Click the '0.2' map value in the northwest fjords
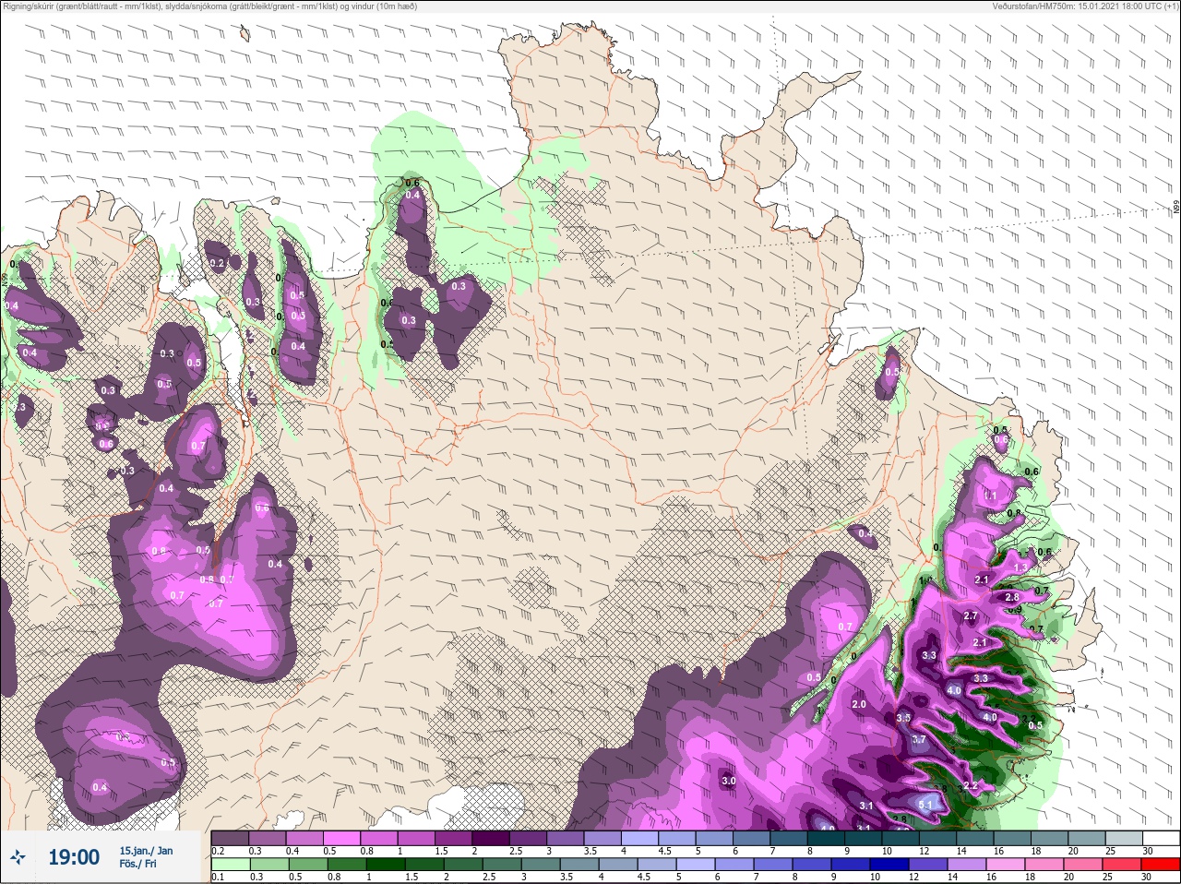 pyautogui.click(x=218, y=264)
